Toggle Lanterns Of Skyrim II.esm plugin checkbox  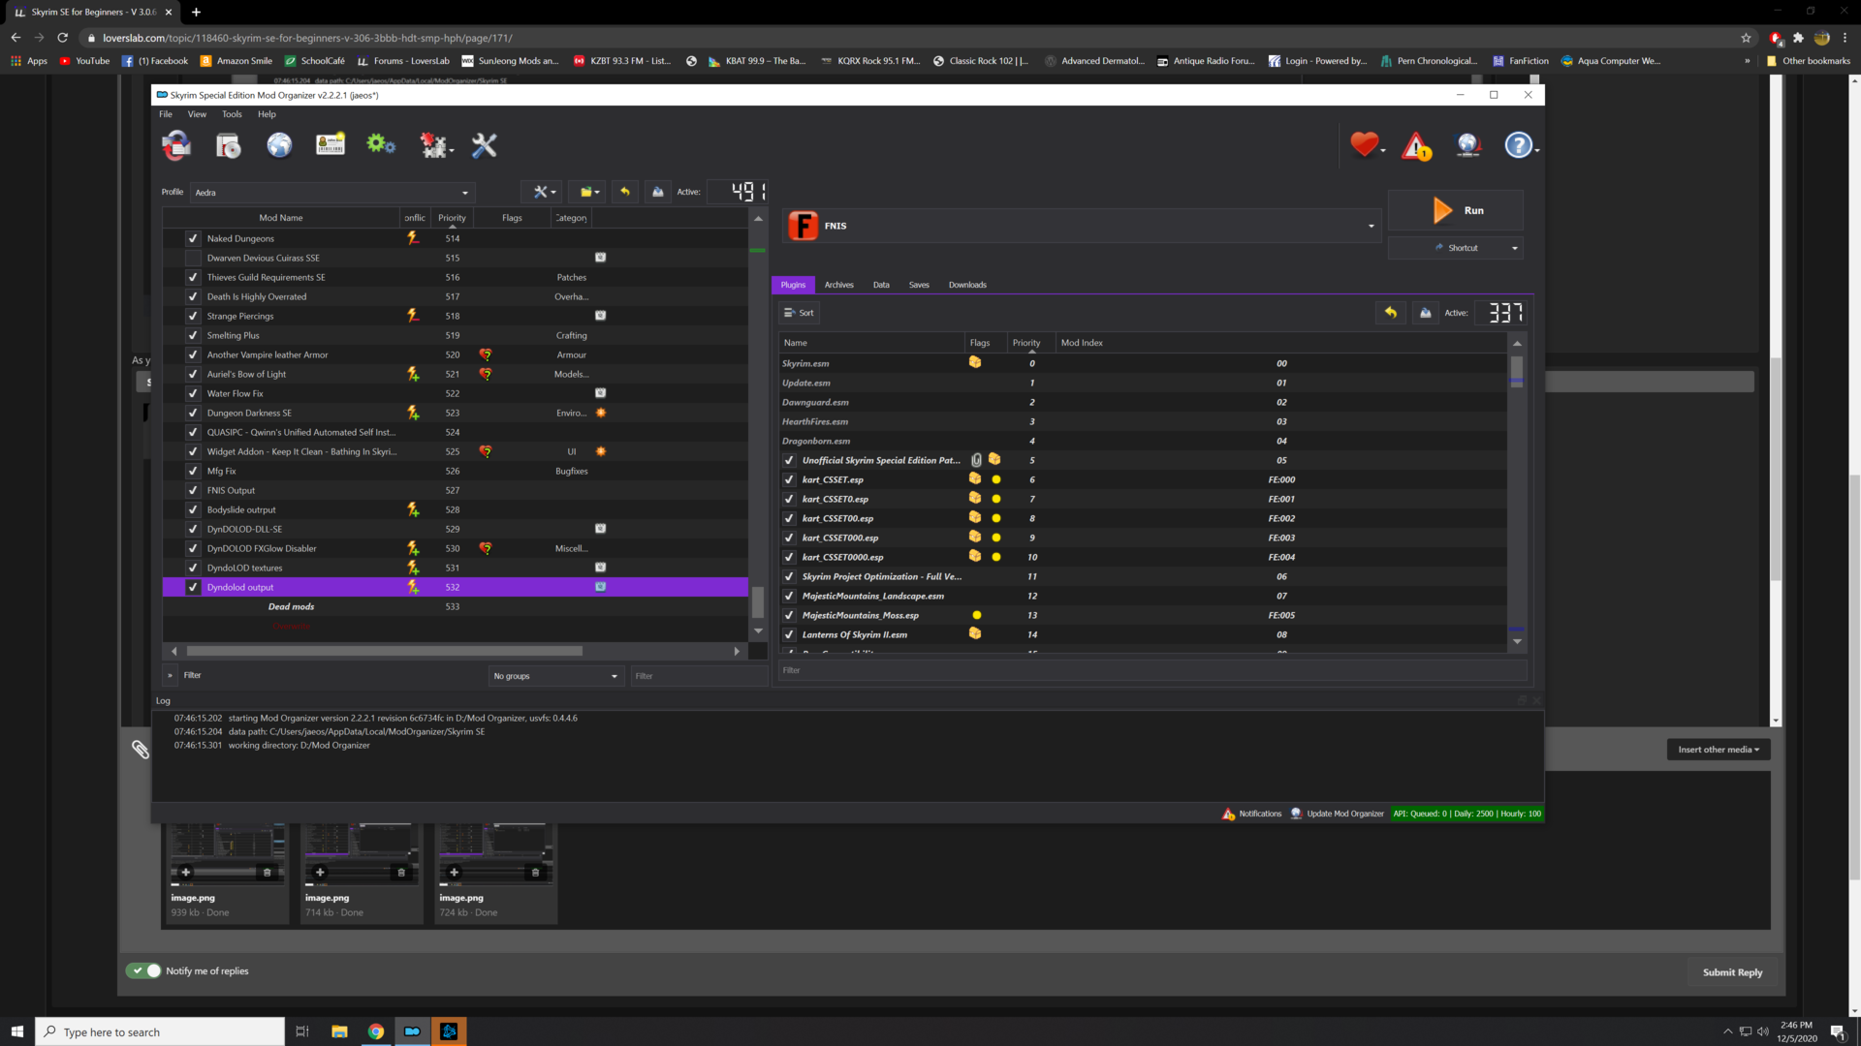[x=789, y=634]
